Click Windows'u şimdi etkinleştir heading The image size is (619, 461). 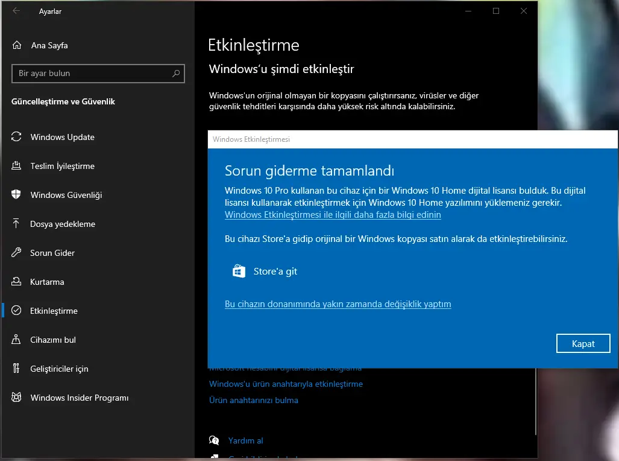pos(281,69)
